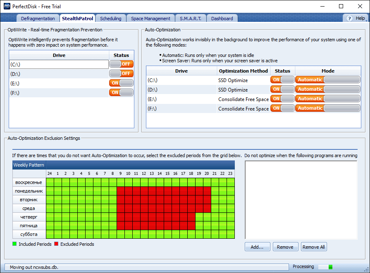Image resolution: width=370 pixels, height=273 pixels.
Task: Click the OptiWrite Drive column header
Action: 59,55
